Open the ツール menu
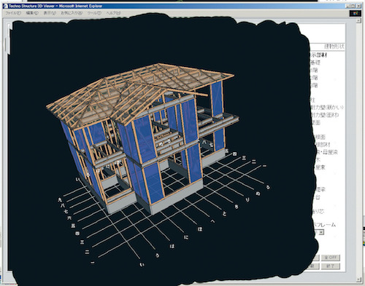Screen dimensions: 365x286 tap(94, 13)
